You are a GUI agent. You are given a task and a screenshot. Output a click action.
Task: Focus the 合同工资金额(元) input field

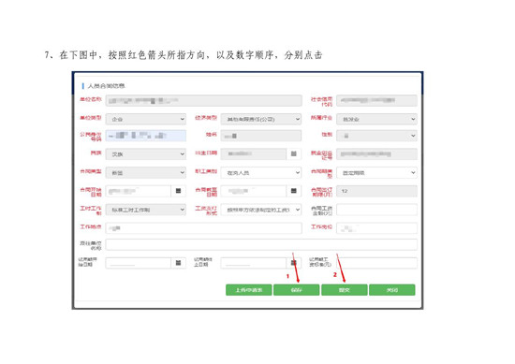pos(376,210)
